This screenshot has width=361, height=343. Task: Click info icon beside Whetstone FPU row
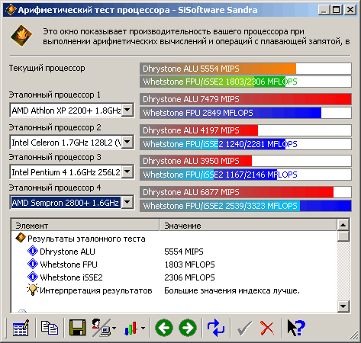tap(33, 264)
